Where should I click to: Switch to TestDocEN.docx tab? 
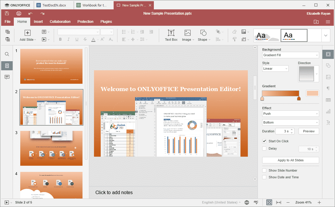[54, 5]
